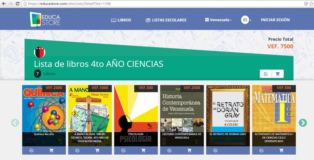Toggle checkmark under Historia Contemporánea book
Screen dimensions: 314x160
(x=170, y=150)
